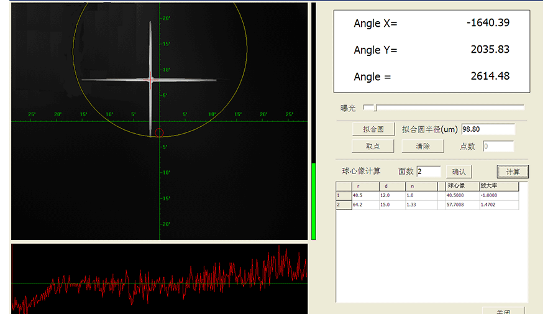Select table cell n value 1.33

(421, 205)
